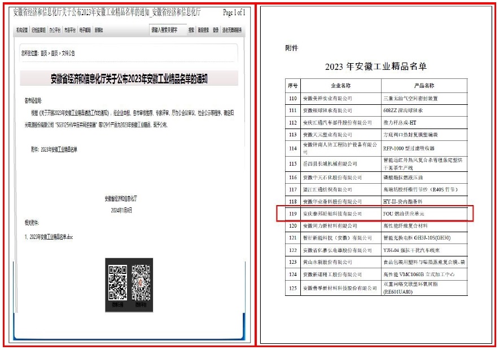Click the 企业名称 column header

(x=341, y=86)
